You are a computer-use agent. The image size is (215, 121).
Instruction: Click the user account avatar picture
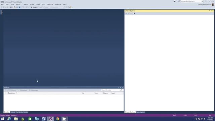click(213, 5)
